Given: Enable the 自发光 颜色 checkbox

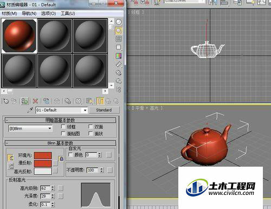Looking at the screenshot, I should [x=70, y=155].
